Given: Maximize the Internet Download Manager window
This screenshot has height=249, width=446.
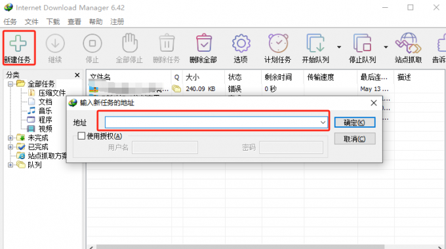Looking at the screenshot, I should (410, 7).
